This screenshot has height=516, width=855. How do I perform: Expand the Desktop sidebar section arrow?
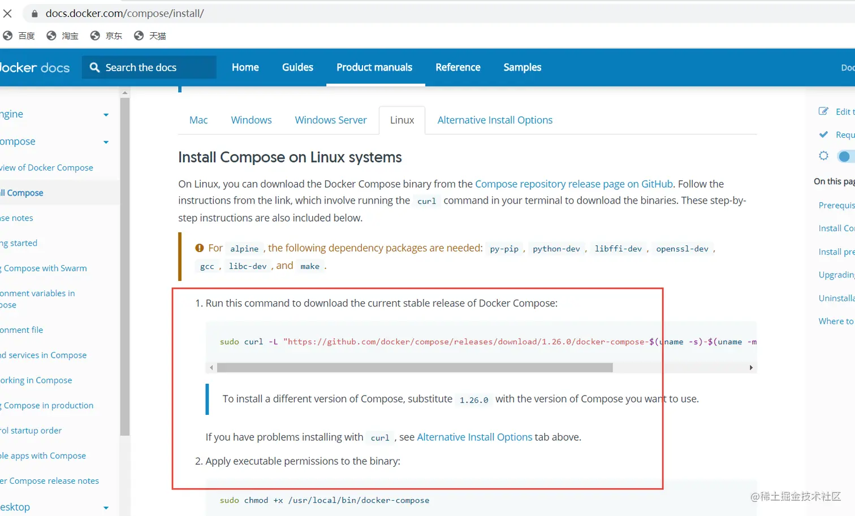[106, 508]
